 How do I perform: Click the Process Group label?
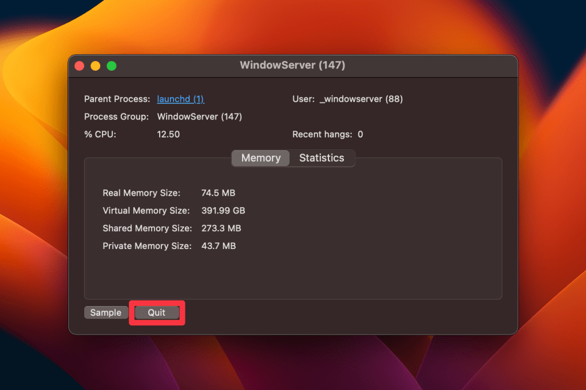(x=116, y=116)
